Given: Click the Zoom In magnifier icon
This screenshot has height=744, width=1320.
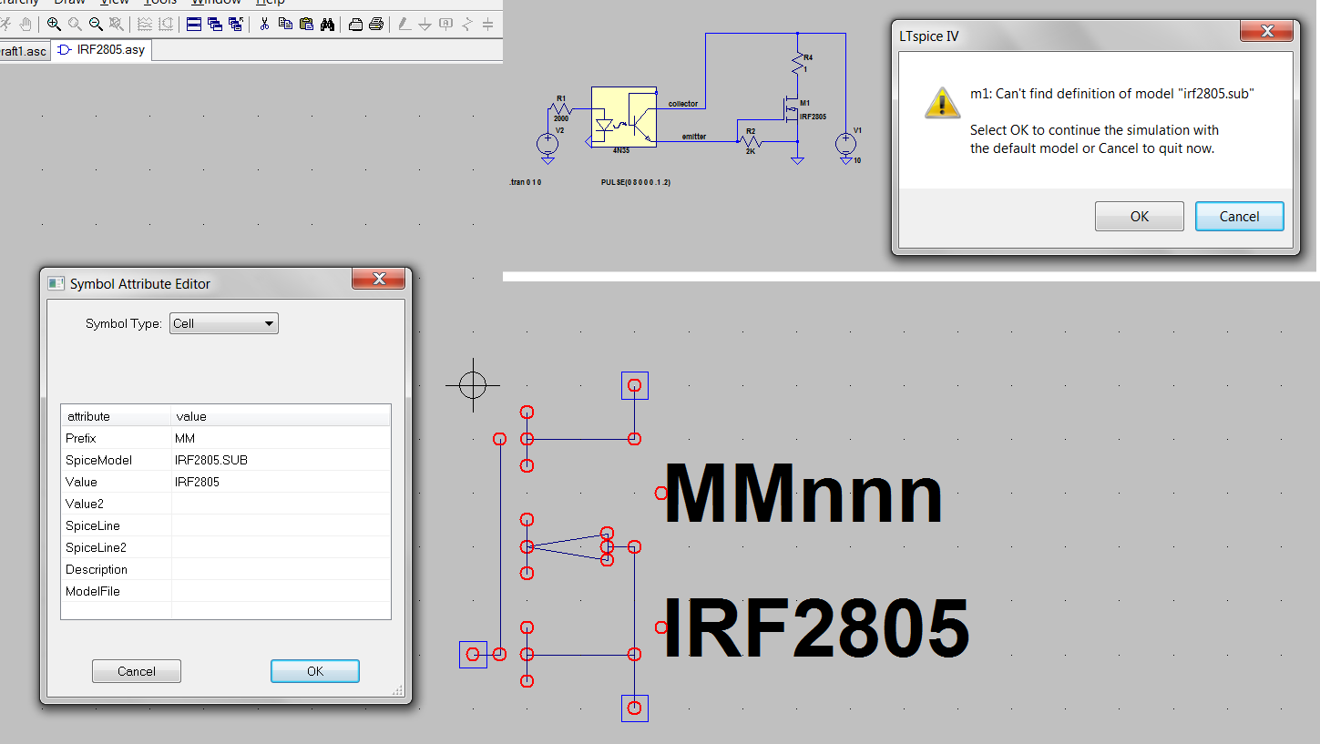Looking at the screenshot, I should [x=54, y=24].
